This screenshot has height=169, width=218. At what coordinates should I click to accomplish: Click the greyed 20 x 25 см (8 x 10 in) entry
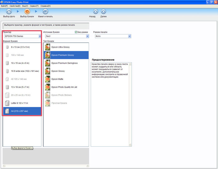22,95
